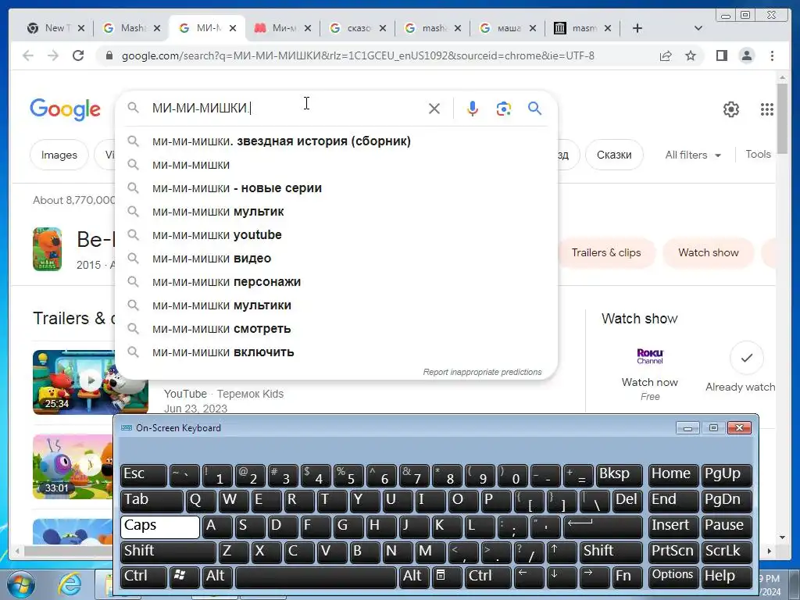Play the 25:34 video thumbnail
The height and width of the screenshot is (600, 800).
pos(91,381)
